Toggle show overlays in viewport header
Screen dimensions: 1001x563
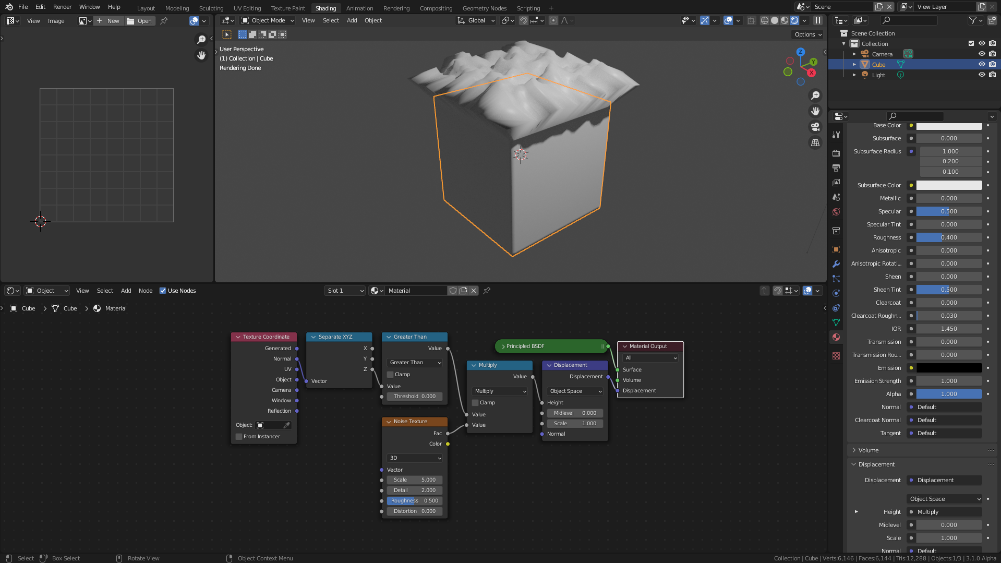coord(728,20)
